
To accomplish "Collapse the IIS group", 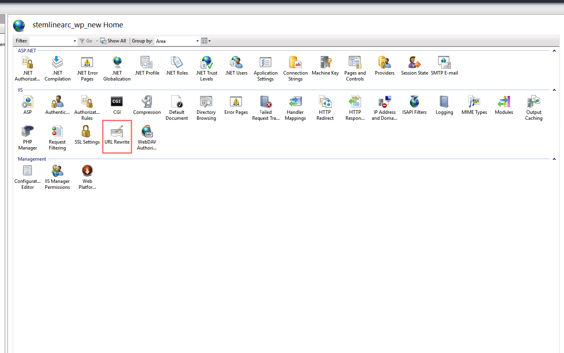I will (554, 90).
